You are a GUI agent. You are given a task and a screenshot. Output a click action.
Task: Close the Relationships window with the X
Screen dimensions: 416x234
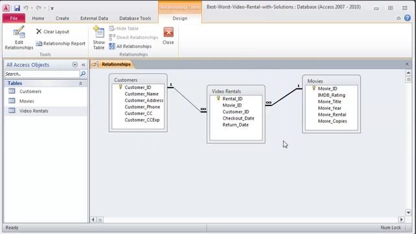pyautogui.click(x=407, y=64)
